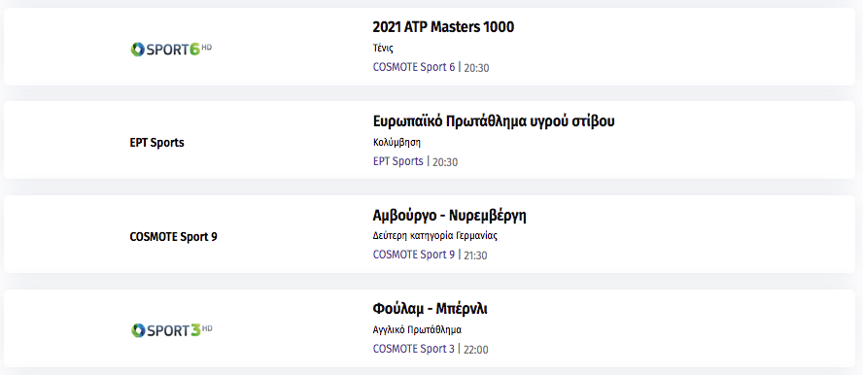Click the 20:30 time in the swimming championship row
Viewport: 863px width, 375px height.
445,162
